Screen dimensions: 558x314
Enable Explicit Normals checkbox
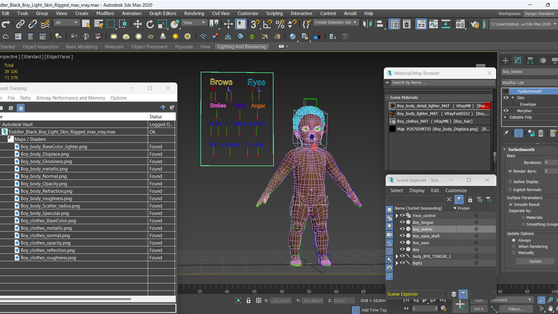click(x=510, y=190)
